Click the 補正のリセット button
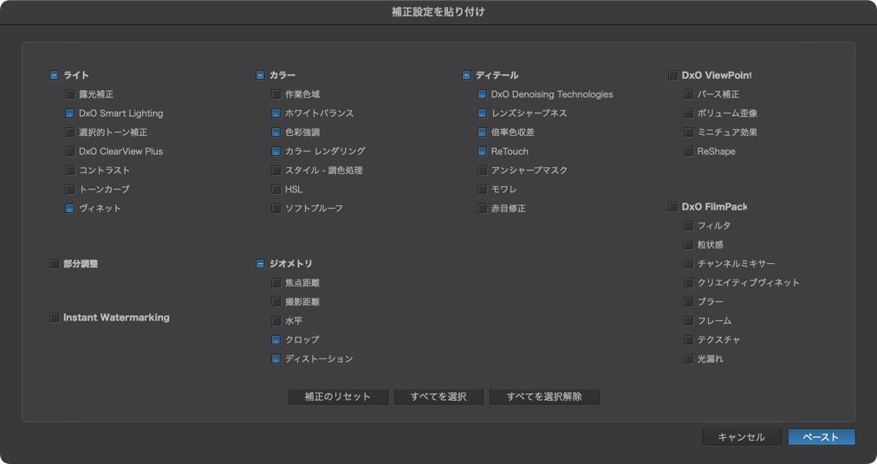This screenshot has height=464, width=877. click(x=338, y=397)
